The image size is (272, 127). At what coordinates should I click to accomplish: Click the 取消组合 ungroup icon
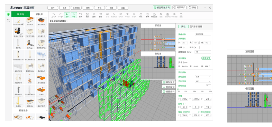[114, 14]
